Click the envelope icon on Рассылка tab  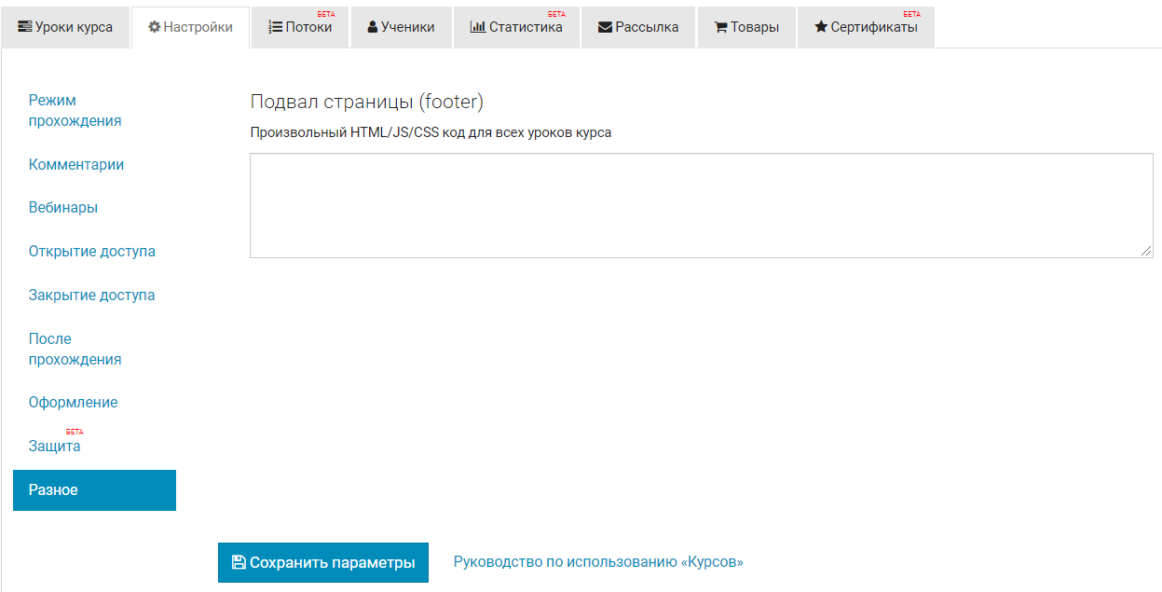pos(605,27)
